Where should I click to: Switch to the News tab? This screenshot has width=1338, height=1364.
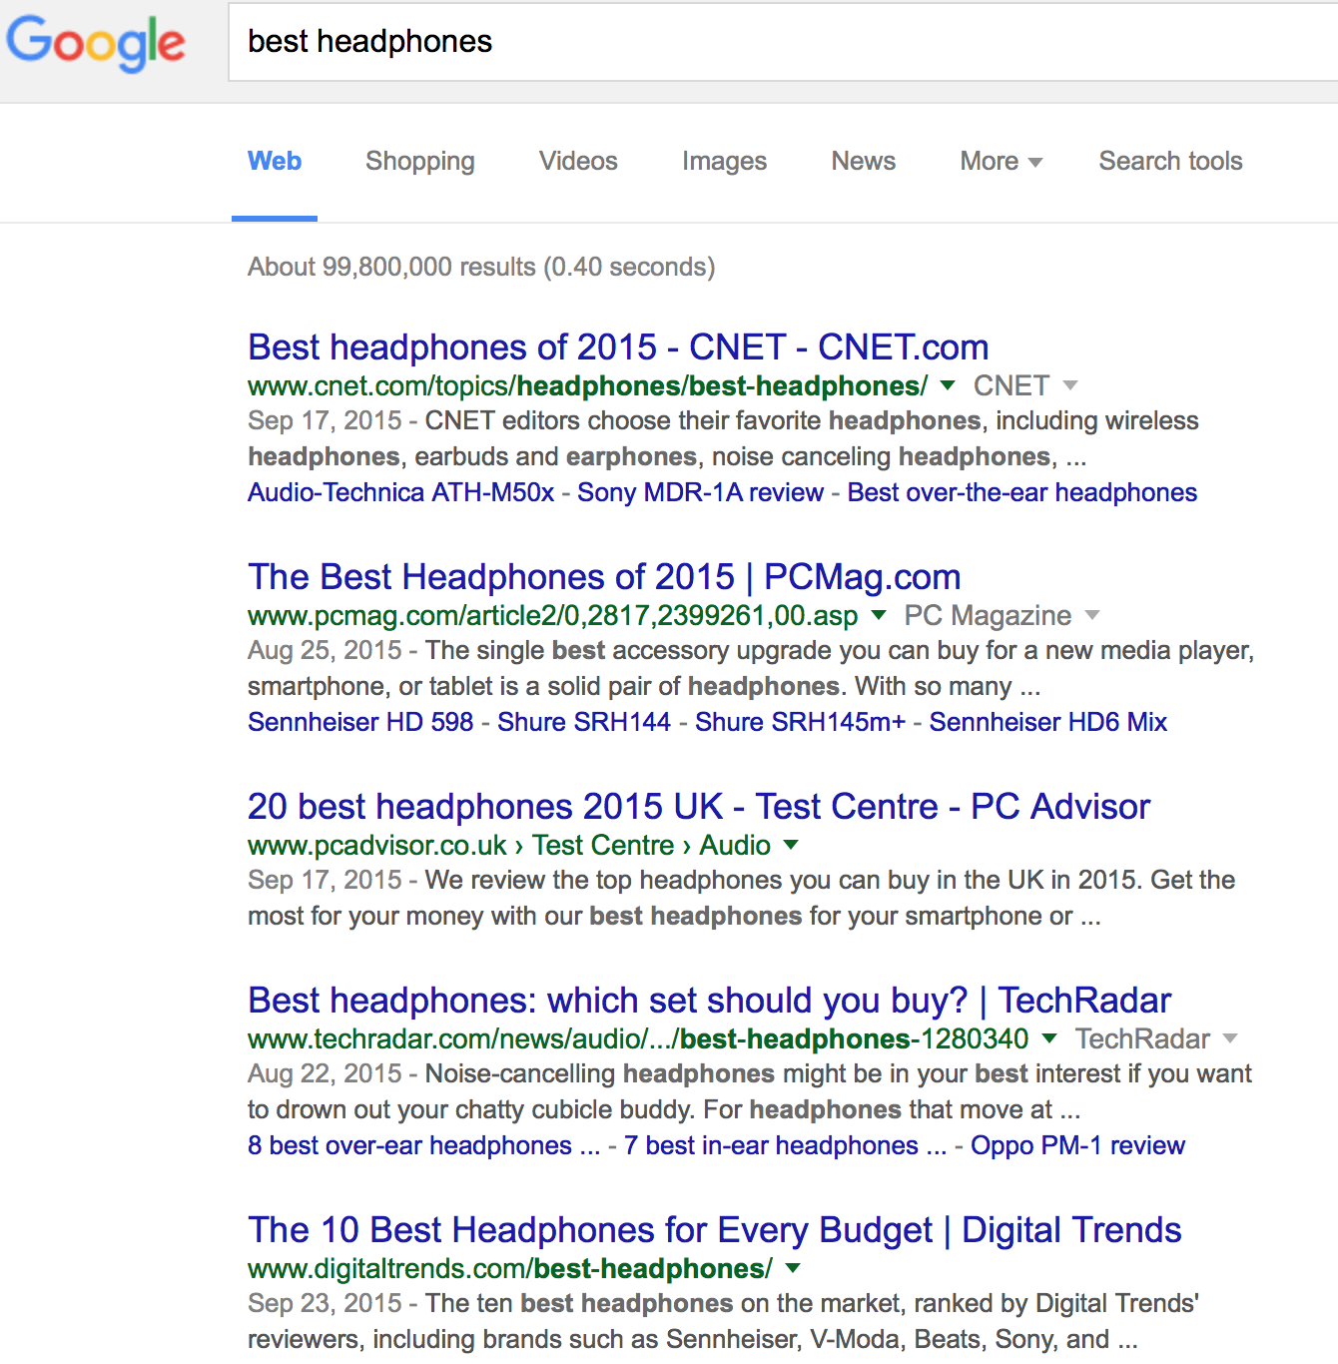(862, 161)
